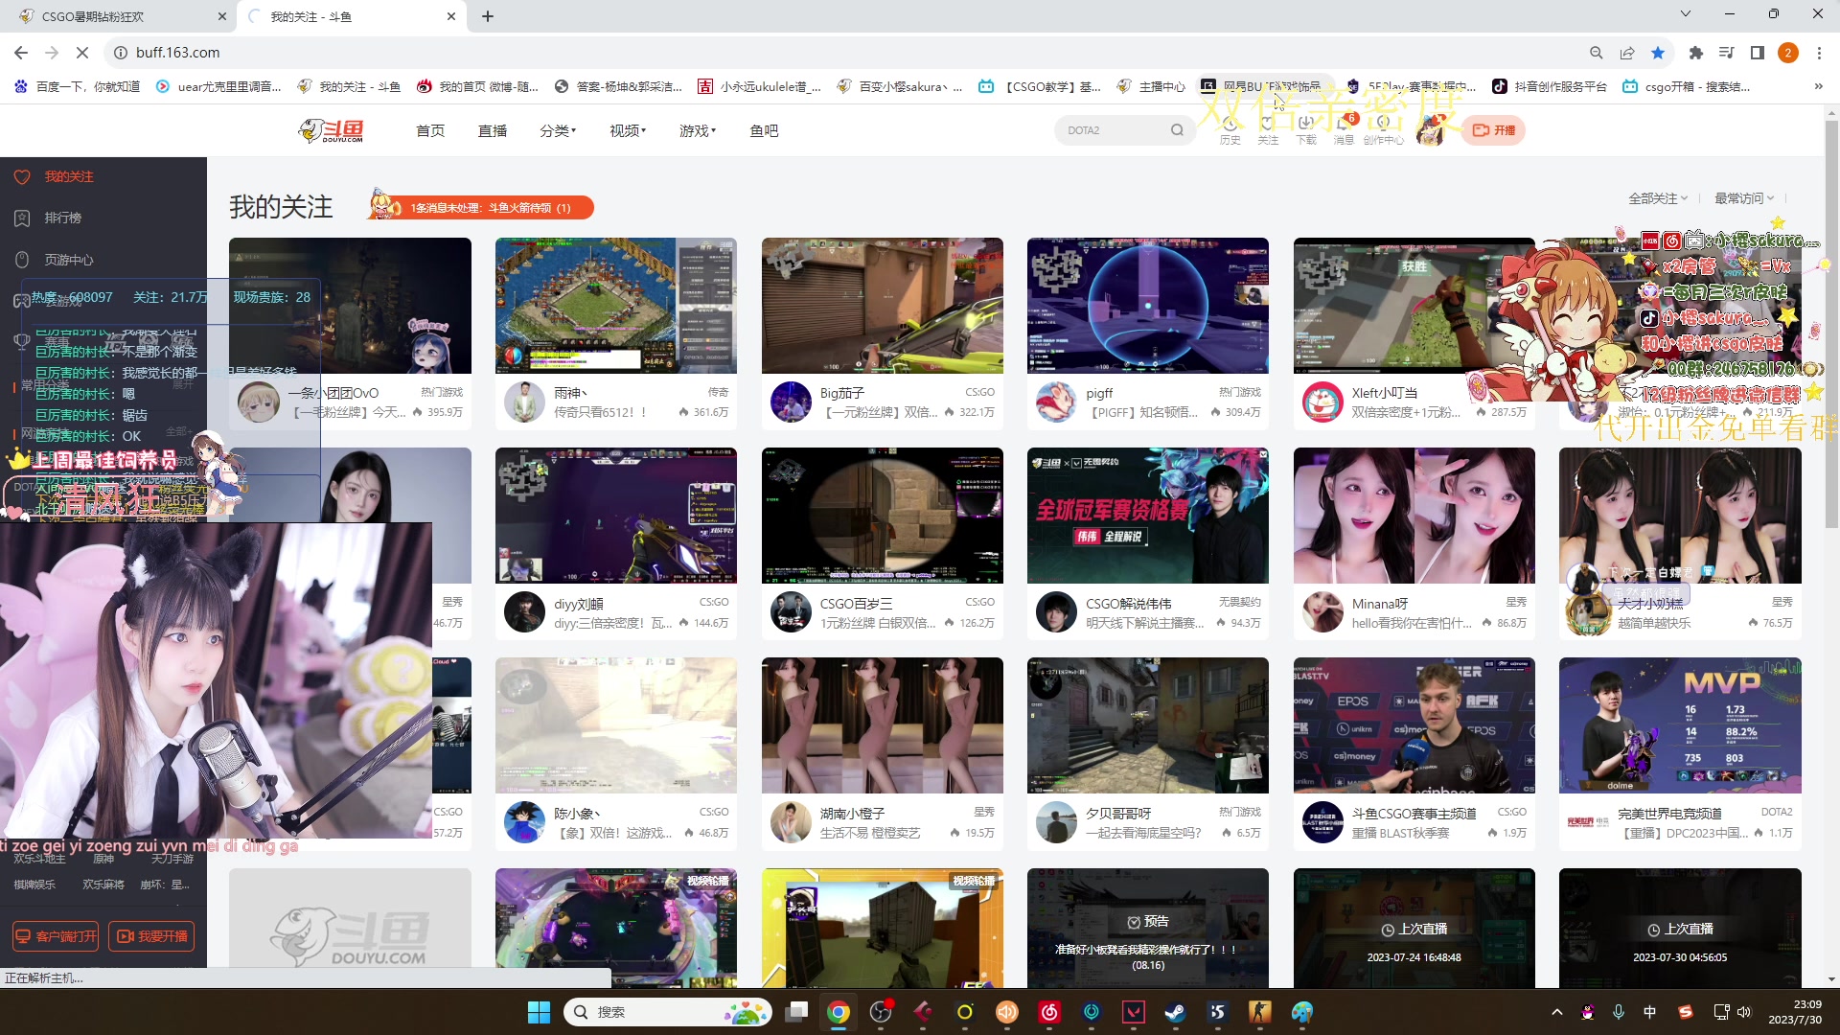Open 雨神丶 传奇 stream thumbnail
1840x1035 pixels.
[x=616, y=306]
